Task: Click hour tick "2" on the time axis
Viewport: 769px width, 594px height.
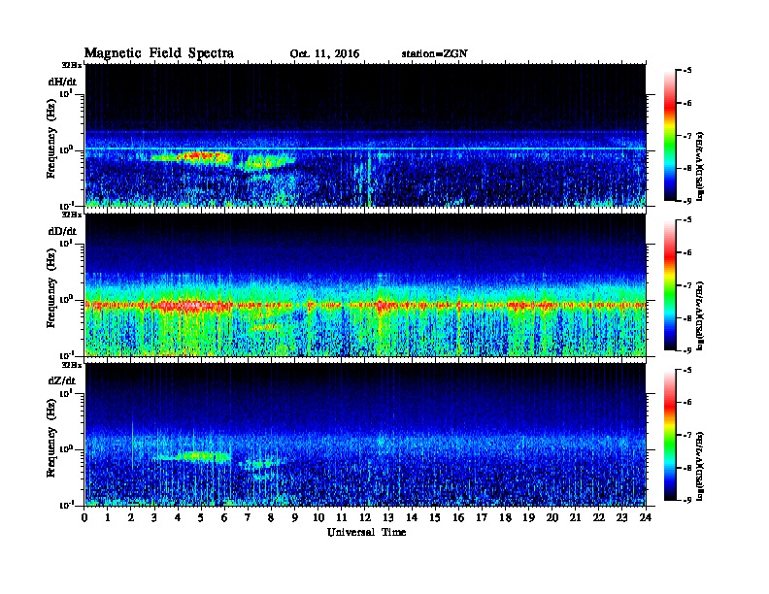Action: [x=131, y=518]
